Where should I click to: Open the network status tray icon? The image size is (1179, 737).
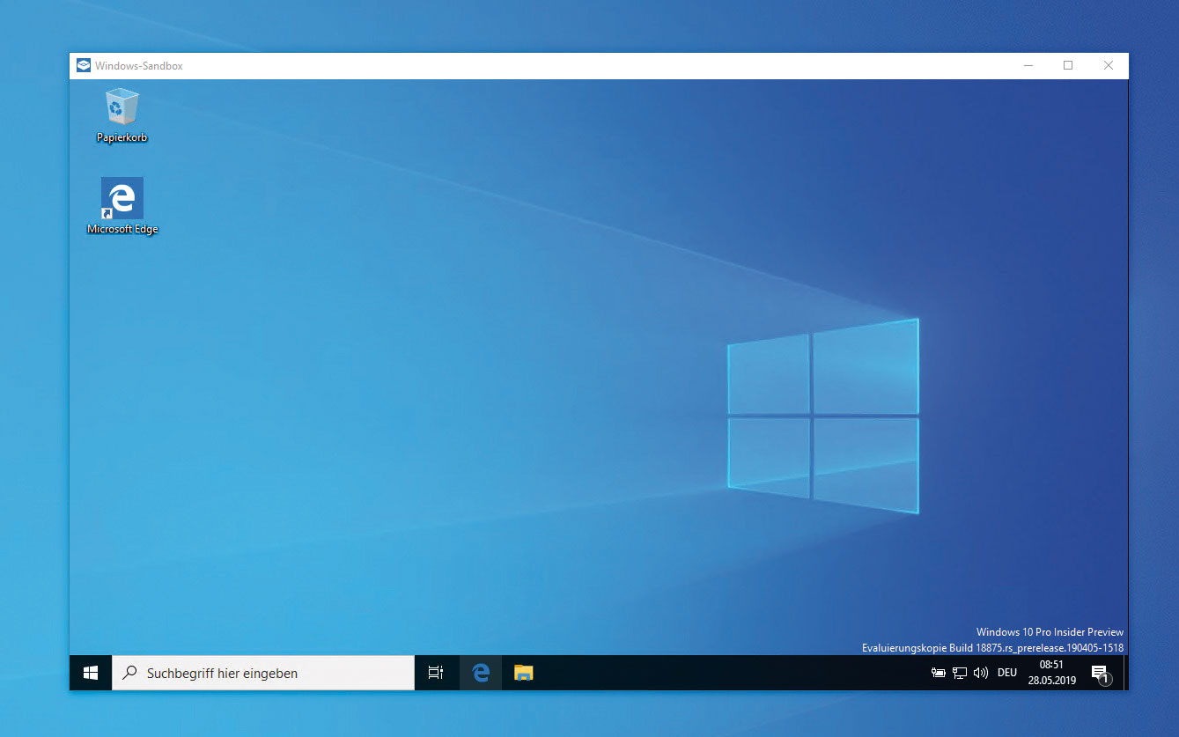[960, 673]
